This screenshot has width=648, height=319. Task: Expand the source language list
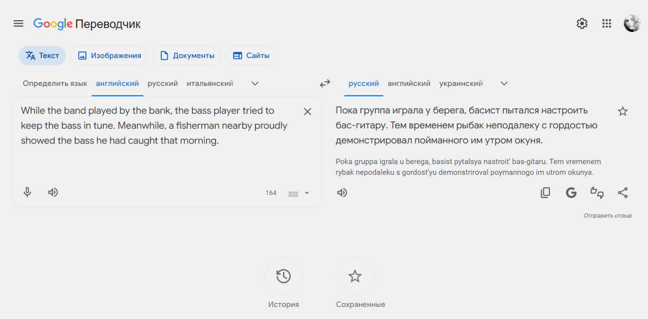[x=255, y=83]
